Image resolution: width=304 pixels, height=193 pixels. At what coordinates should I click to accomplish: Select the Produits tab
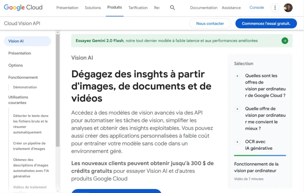[x=115, y=7]
